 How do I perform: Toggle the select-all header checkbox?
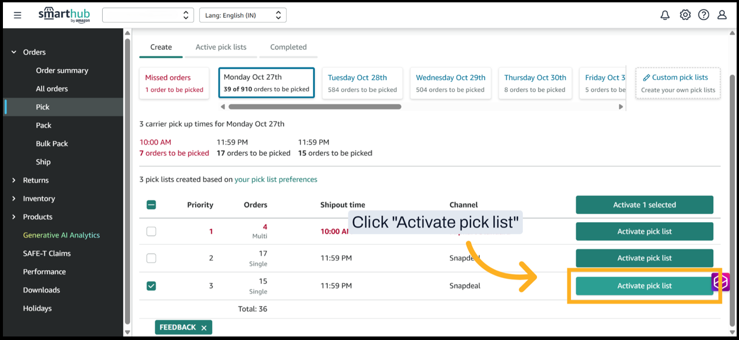pos(152,205)
